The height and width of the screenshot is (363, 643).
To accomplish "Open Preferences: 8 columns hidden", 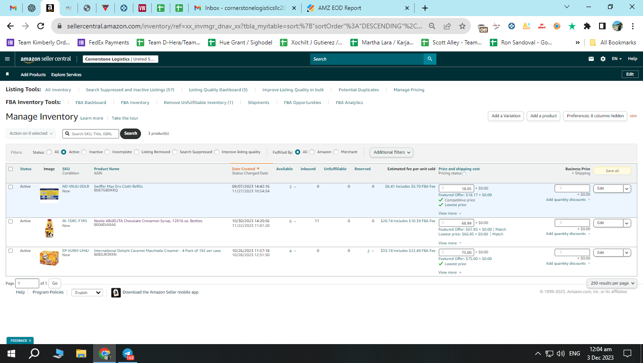I will pyautogui.click(x=595, y=116).
